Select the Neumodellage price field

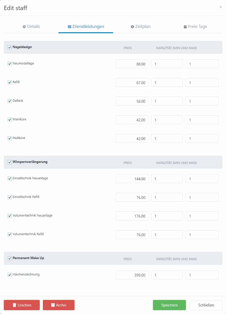point(132,64)
